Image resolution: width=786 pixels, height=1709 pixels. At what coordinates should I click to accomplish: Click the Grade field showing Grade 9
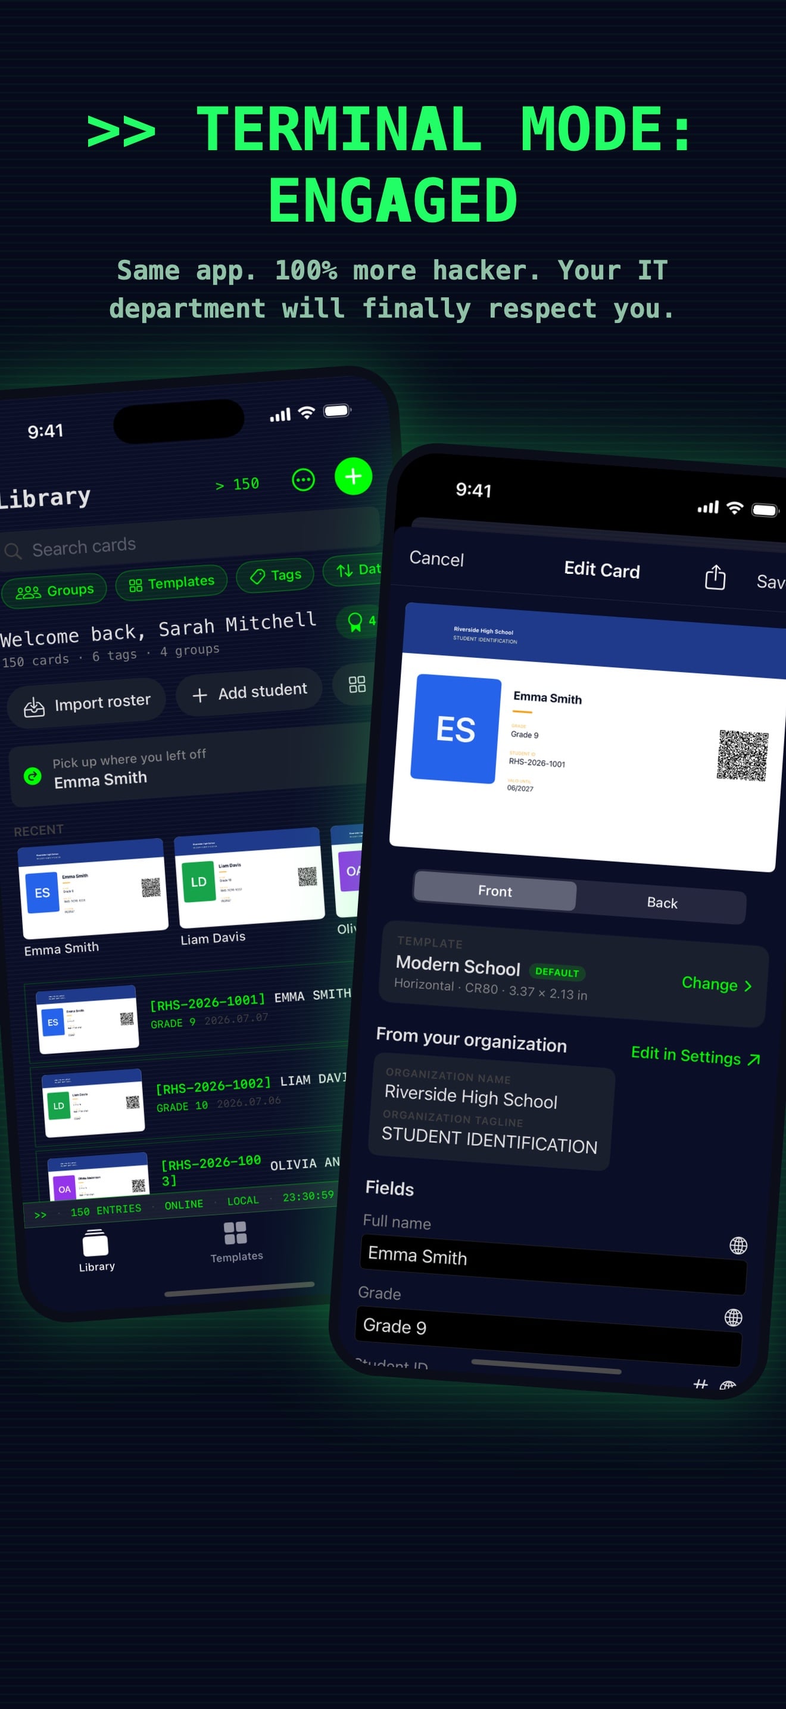(548, 1336)
